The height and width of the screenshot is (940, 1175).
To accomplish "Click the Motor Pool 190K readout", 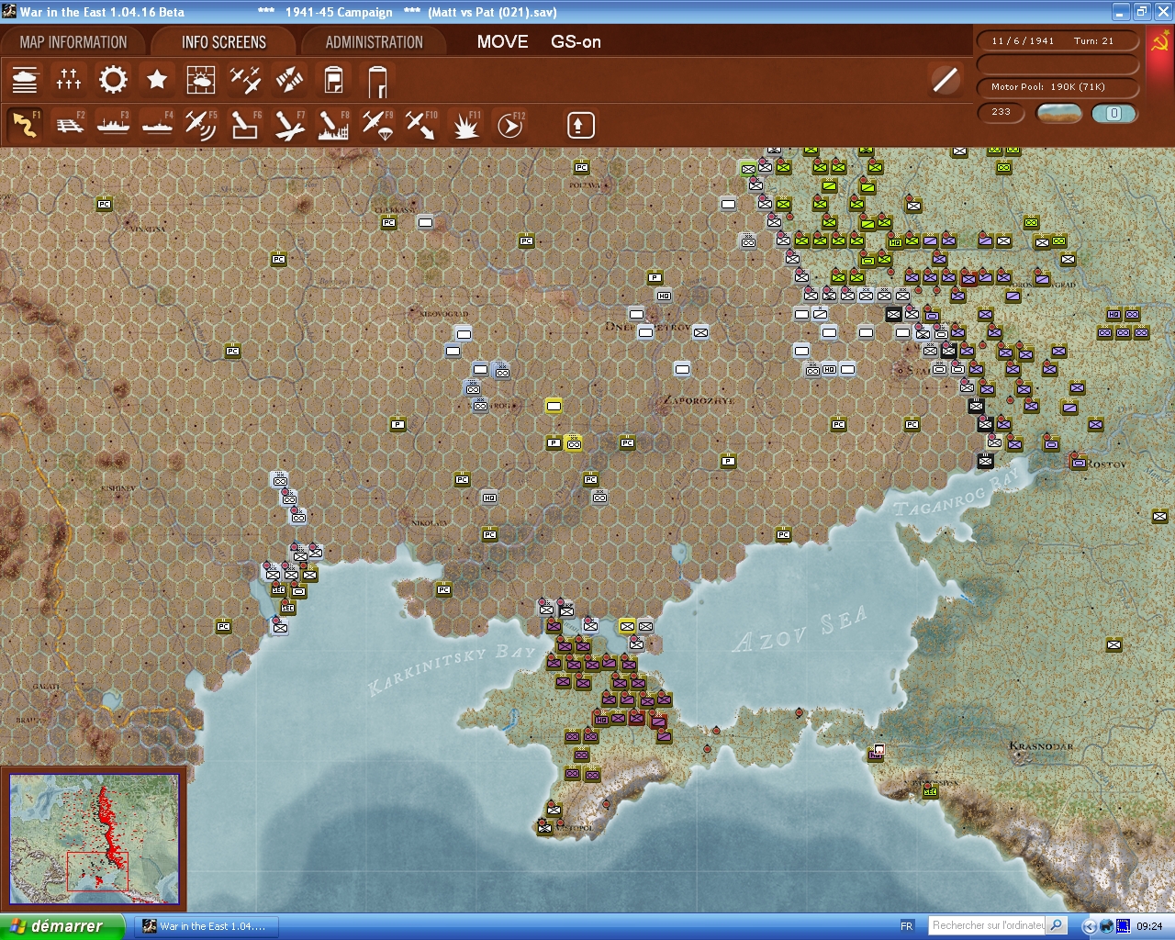I will [x=1057, y=86].
